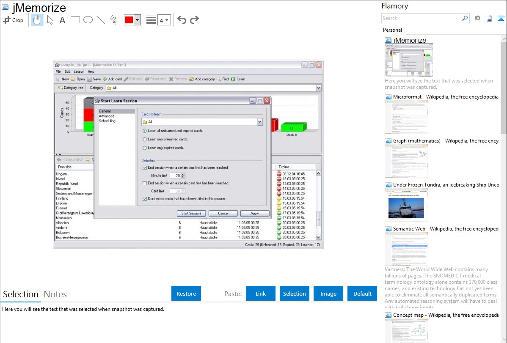Screen dimensions: 507x343
Task: Toggle the Category tree button
Action: pos(71,88)
